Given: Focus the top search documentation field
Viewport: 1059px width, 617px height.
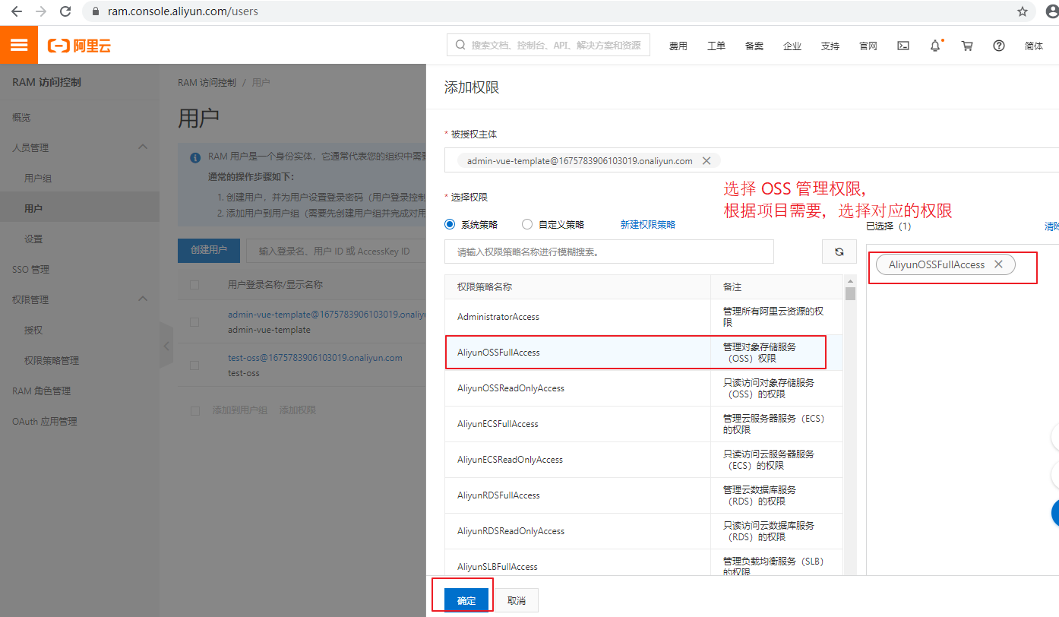Looking at the screenshot, I should pos(548,45).
